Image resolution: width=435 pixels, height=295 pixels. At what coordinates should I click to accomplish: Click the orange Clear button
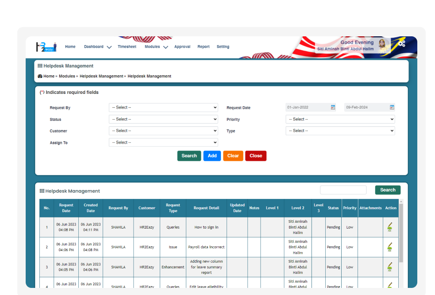(x=233, y=156)
